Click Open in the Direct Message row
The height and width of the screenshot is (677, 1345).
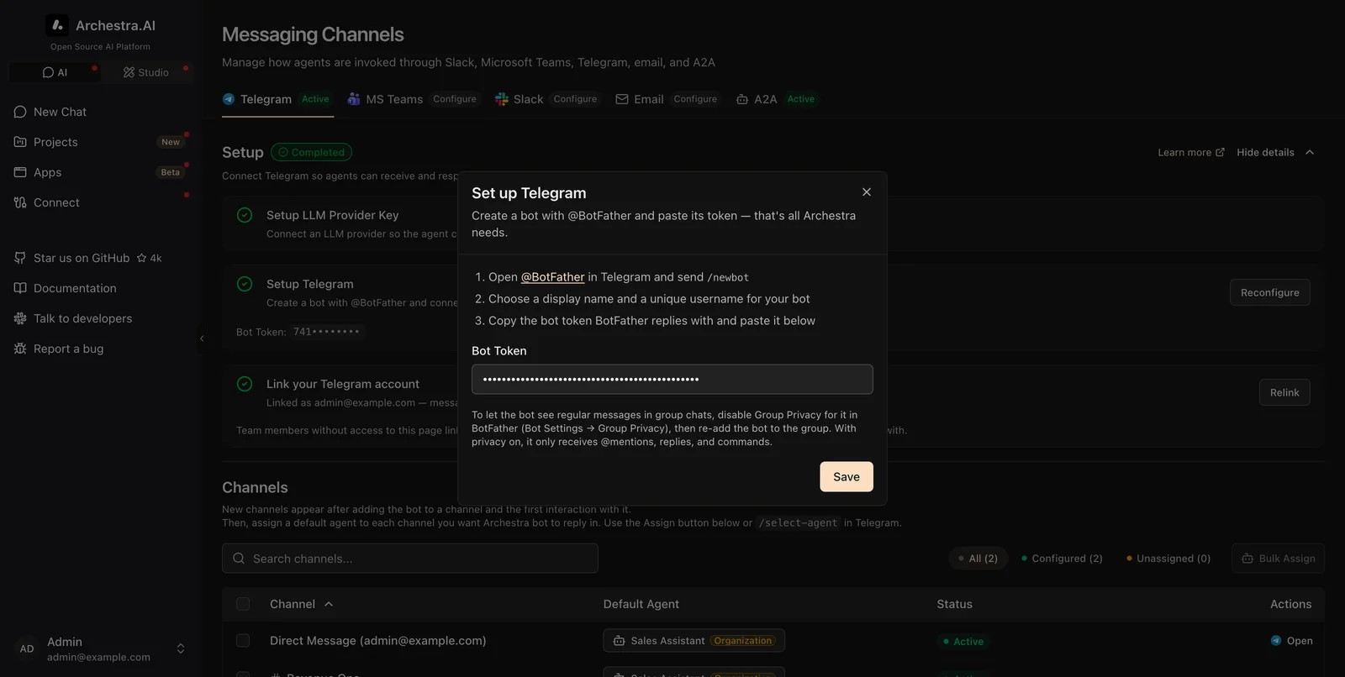[x=1292, y=641]
